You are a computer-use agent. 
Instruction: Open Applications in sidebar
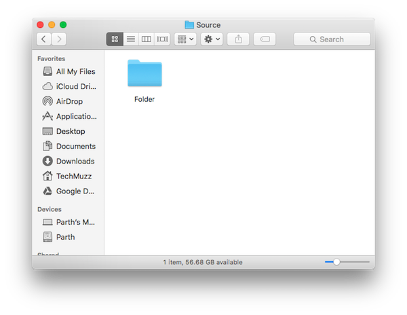[x=69, y=116]
